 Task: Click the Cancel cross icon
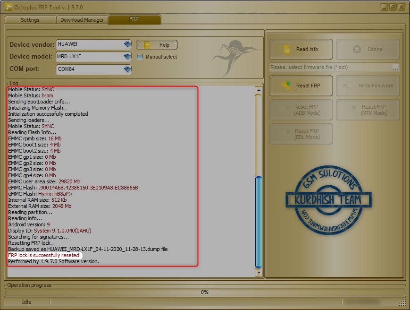pyautogui.click(x=357, y=49)
